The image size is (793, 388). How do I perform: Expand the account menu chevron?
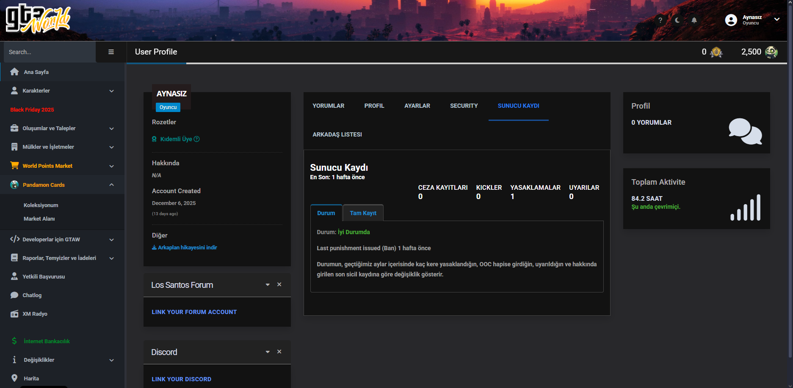[777, 19]
